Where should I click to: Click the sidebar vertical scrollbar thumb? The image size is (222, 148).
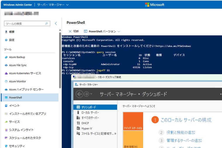pos(60,60)
